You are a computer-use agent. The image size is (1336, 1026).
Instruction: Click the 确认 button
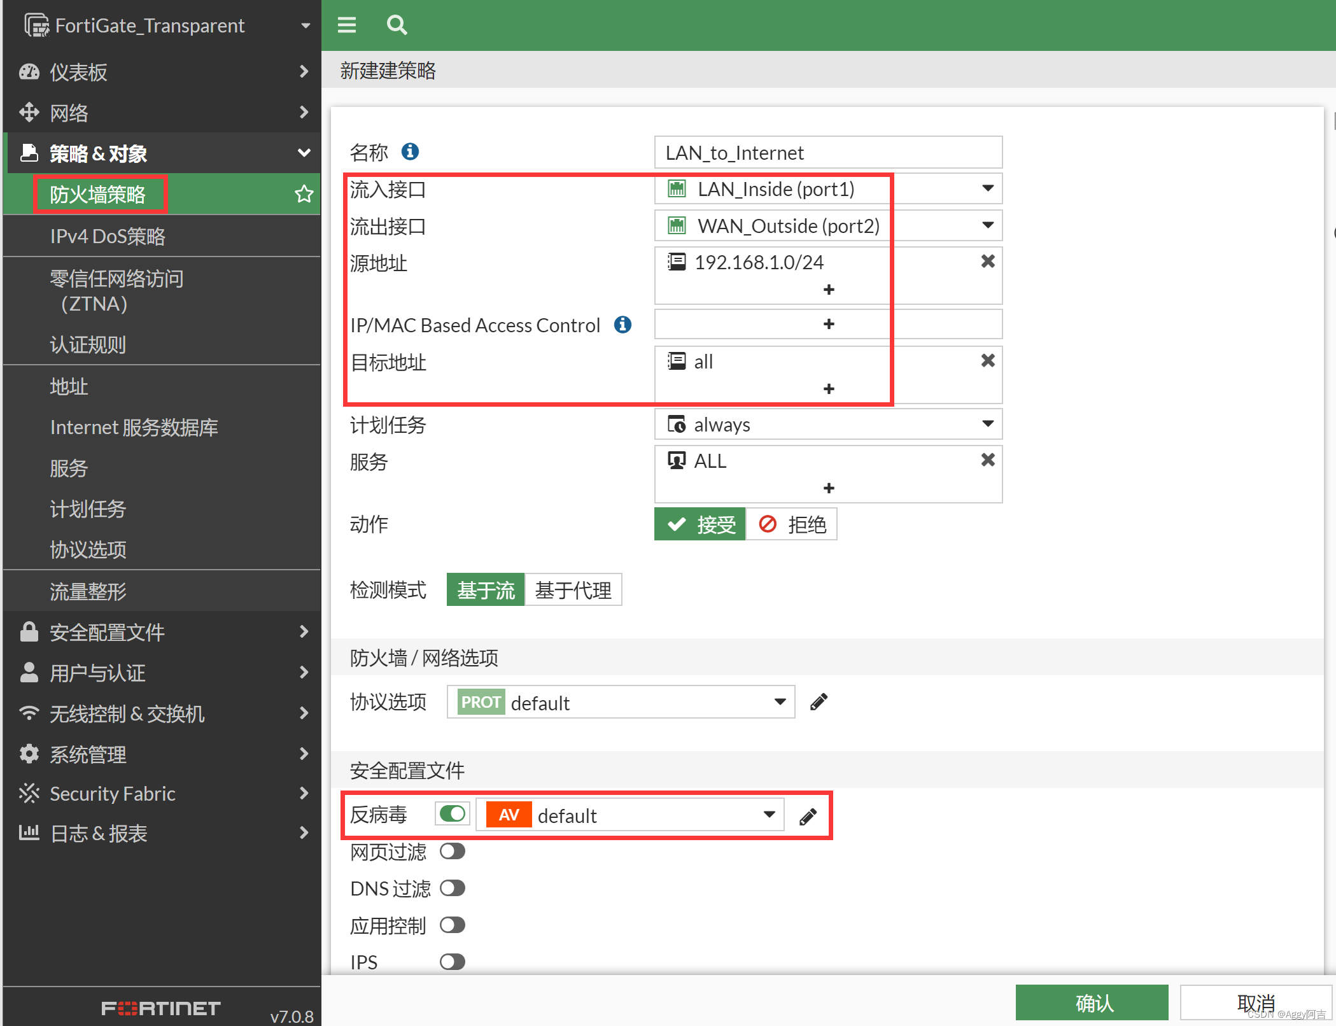(1091, 1003)
